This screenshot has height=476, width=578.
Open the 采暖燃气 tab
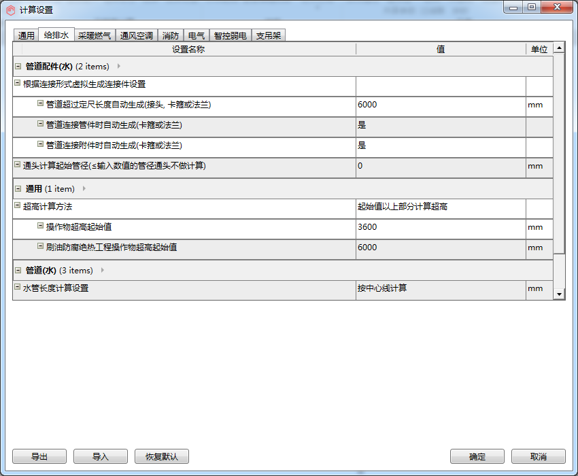[x=95, y=35]
